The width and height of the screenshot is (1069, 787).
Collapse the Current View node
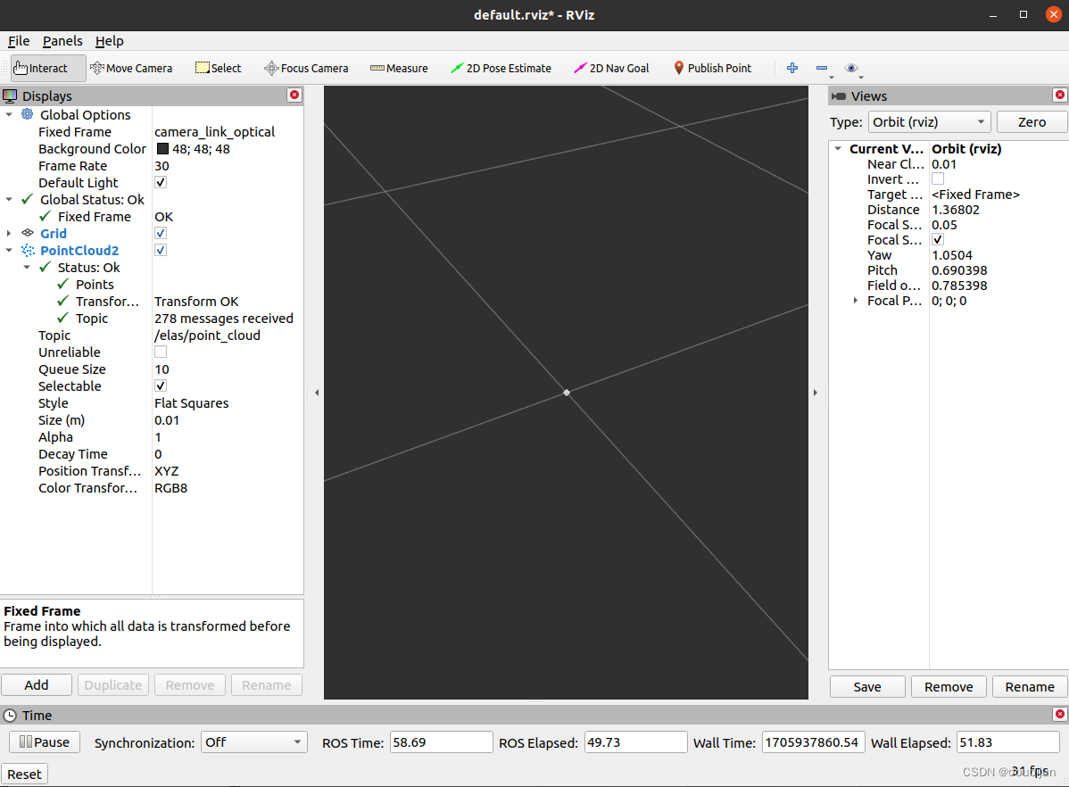coord(838,149)
